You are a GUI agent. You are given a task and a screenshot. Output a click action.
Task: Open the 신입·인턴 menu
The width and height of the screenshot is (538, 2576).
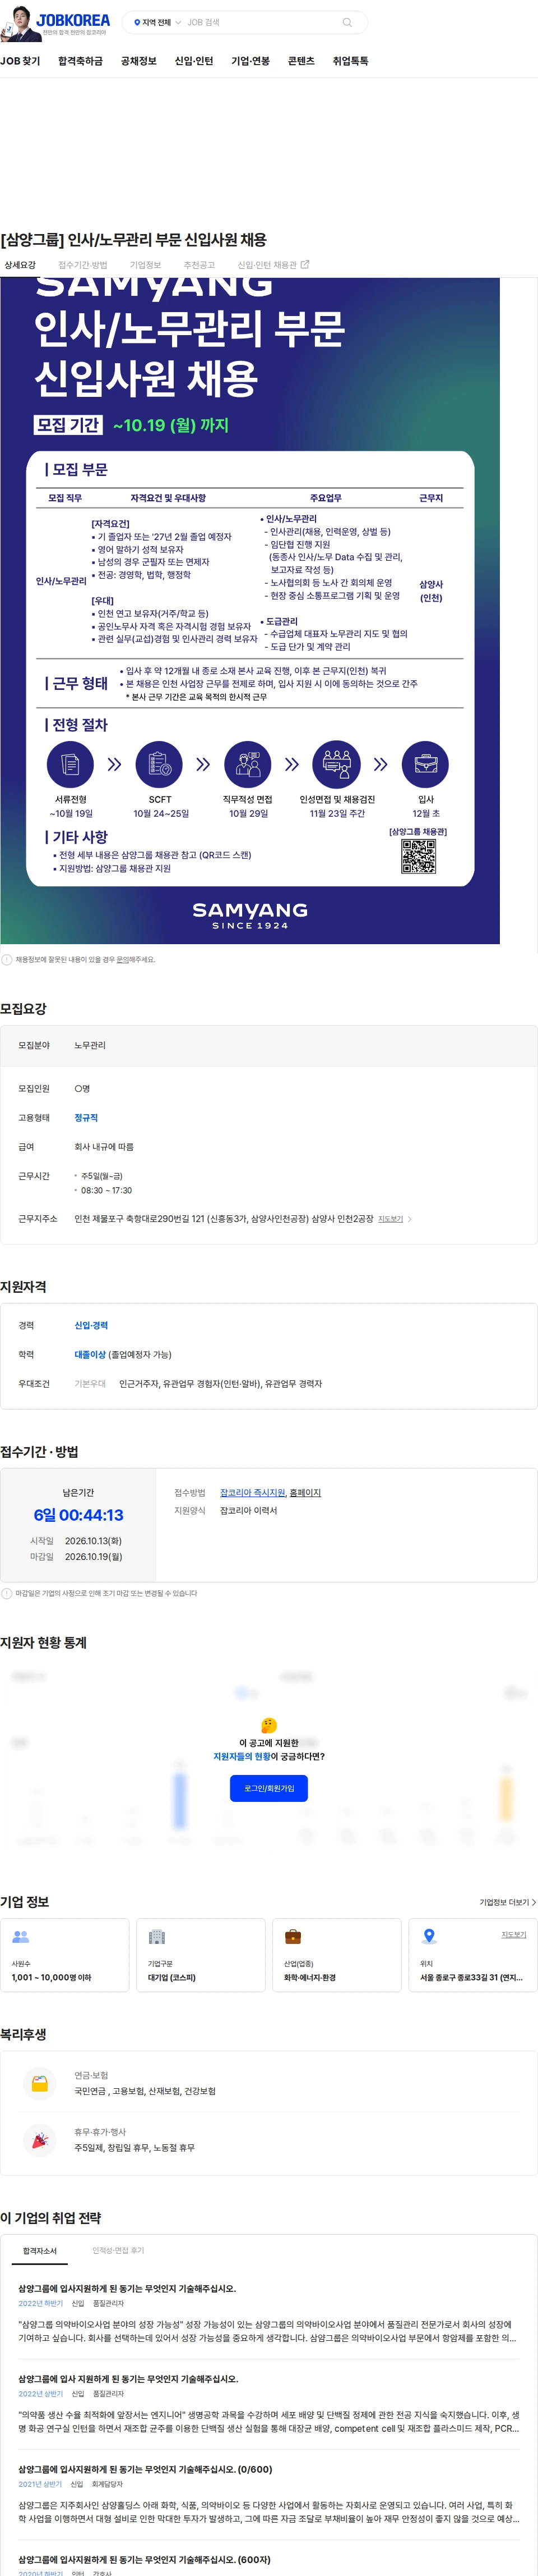pyautogui.click(x=194, y=61)
